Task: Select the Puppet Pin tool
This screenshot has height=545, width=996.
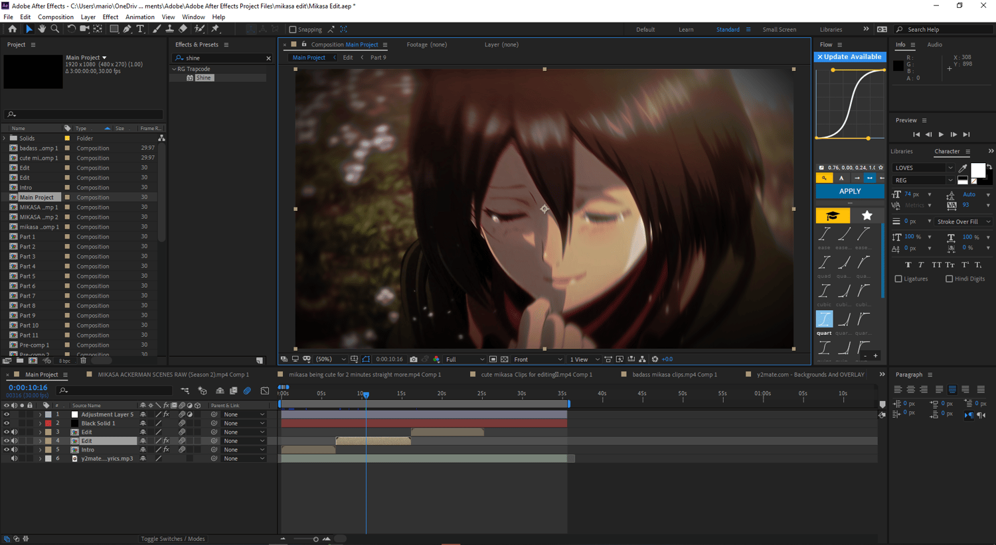Action: pos(215,29)
